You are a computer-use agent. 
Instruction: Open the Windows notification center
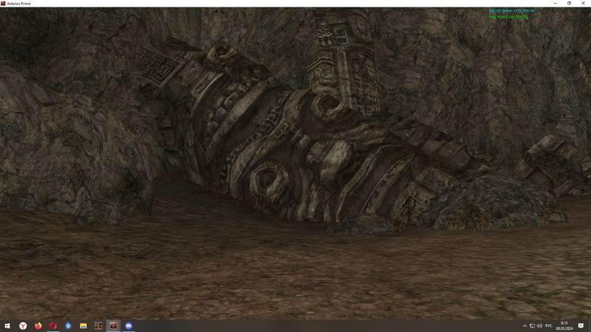pos(581,326)
